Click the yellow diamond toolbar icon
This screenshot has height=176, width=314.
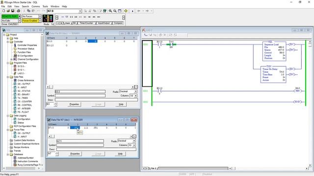[x=126, y=11]
